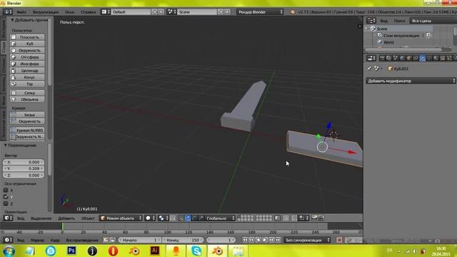Add a Безье curve

[x=27, y=115]
